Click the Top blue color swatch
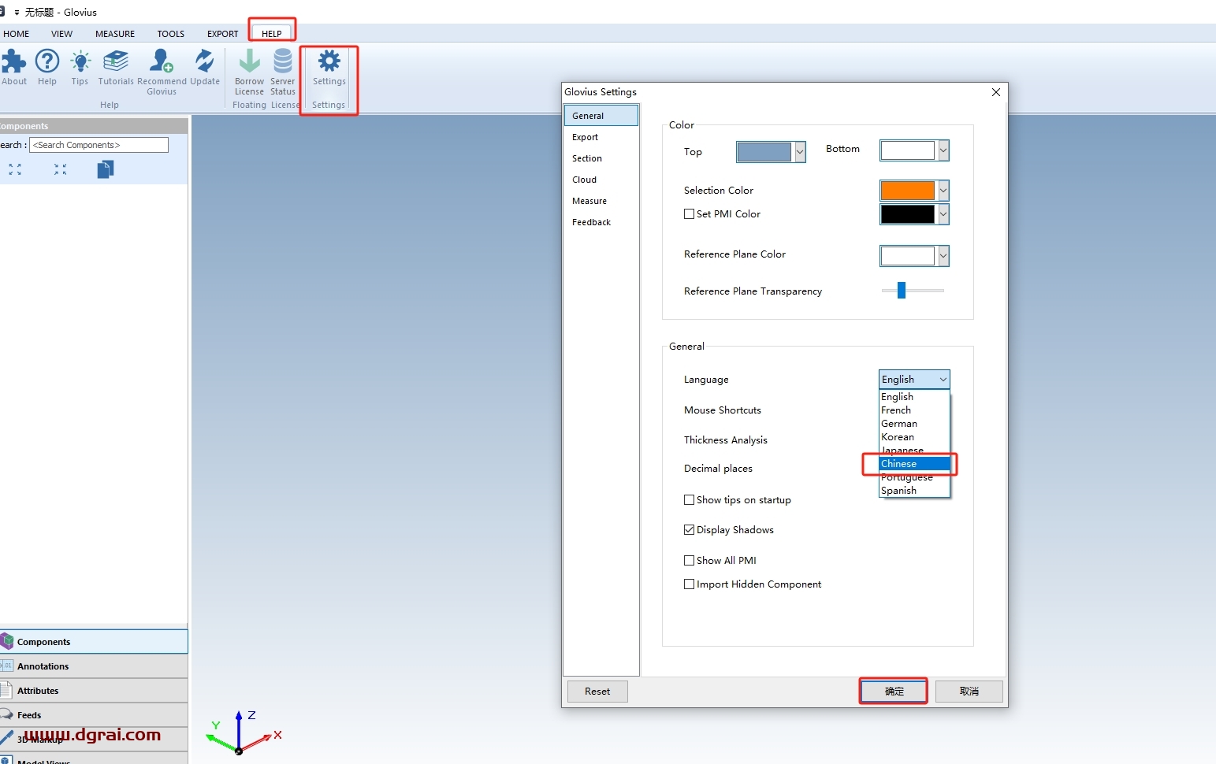Viewport: 1216px width, 764px height. pyautogui.click(x=764, y=152)
